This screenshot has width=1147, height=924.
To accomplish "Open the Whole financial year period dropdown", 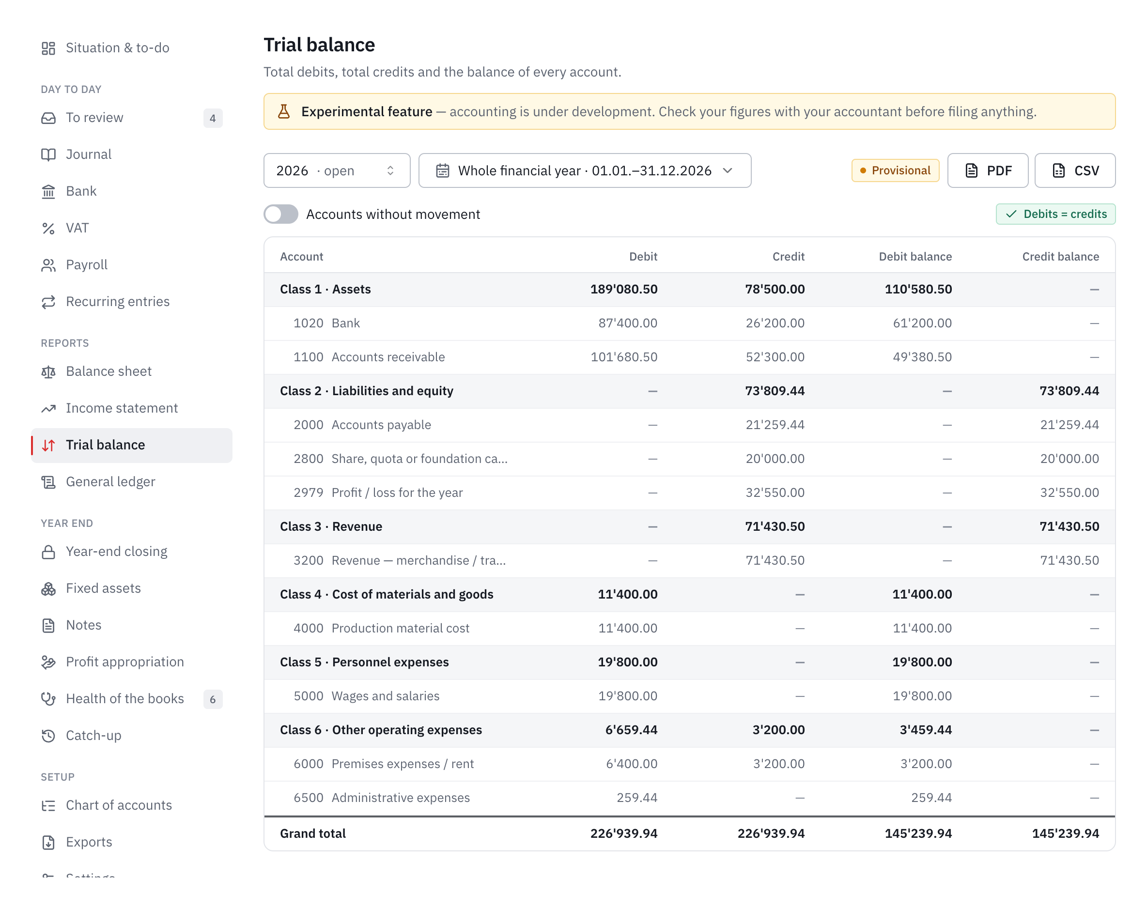I will click(585, 170).
